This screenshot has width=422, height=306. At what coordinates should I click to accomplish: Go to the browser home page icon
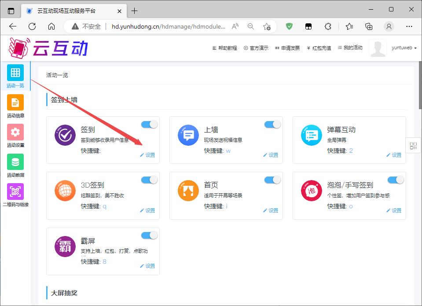[x=51, y=26]
